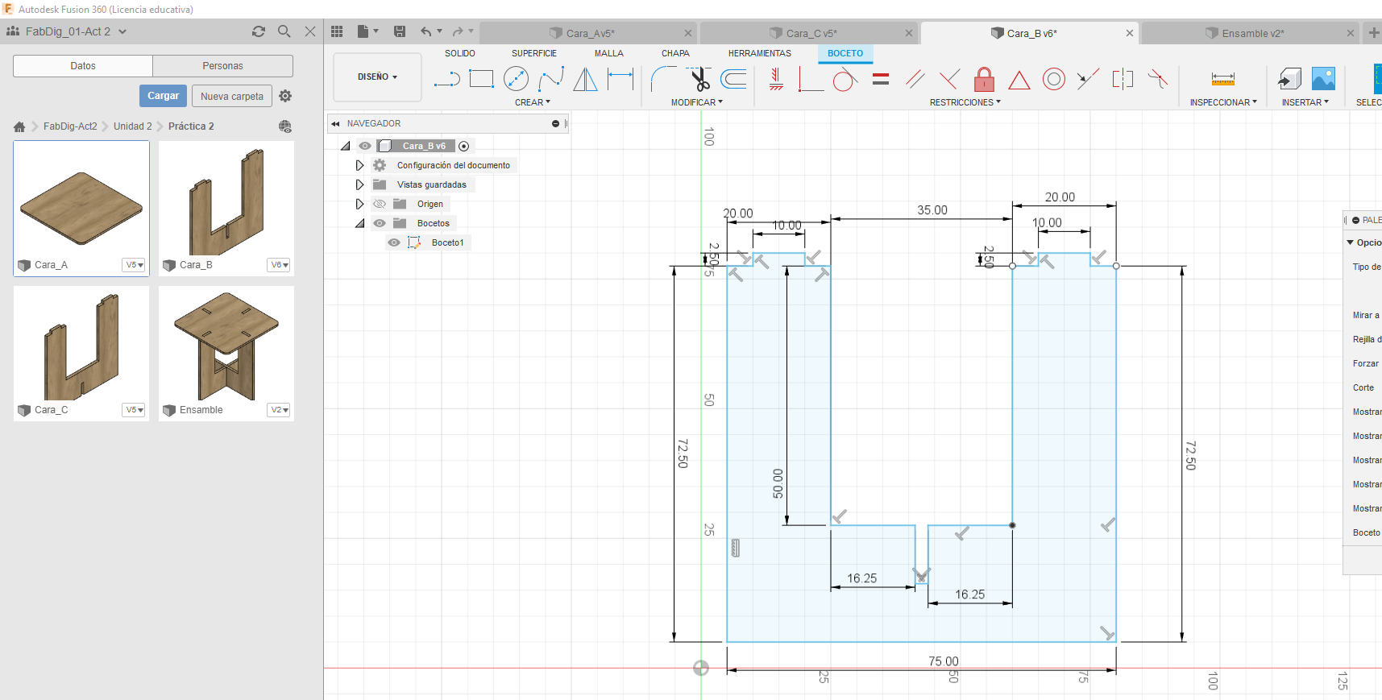Select the Line sketch tool
The image size is (1382, 700).
(446, 79)
